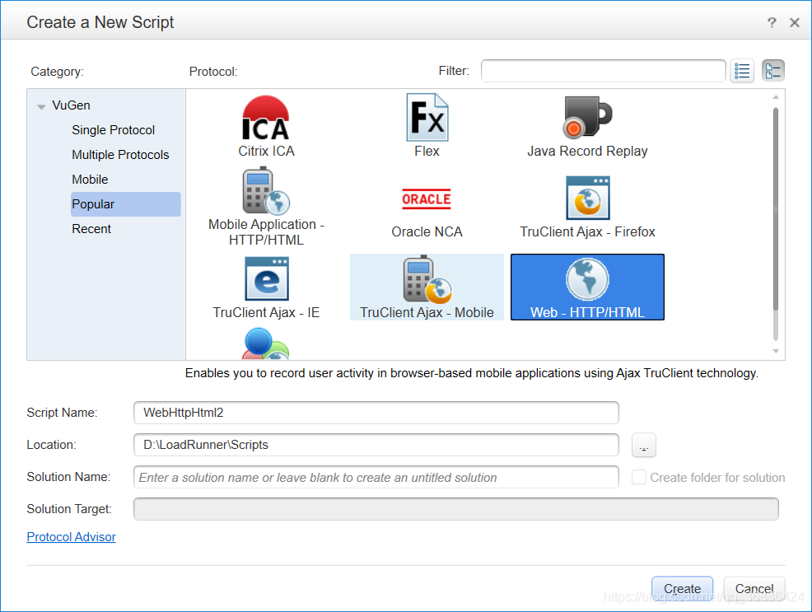Switch protocol view to large icons
812x612 pixels.
click(773, 71)
